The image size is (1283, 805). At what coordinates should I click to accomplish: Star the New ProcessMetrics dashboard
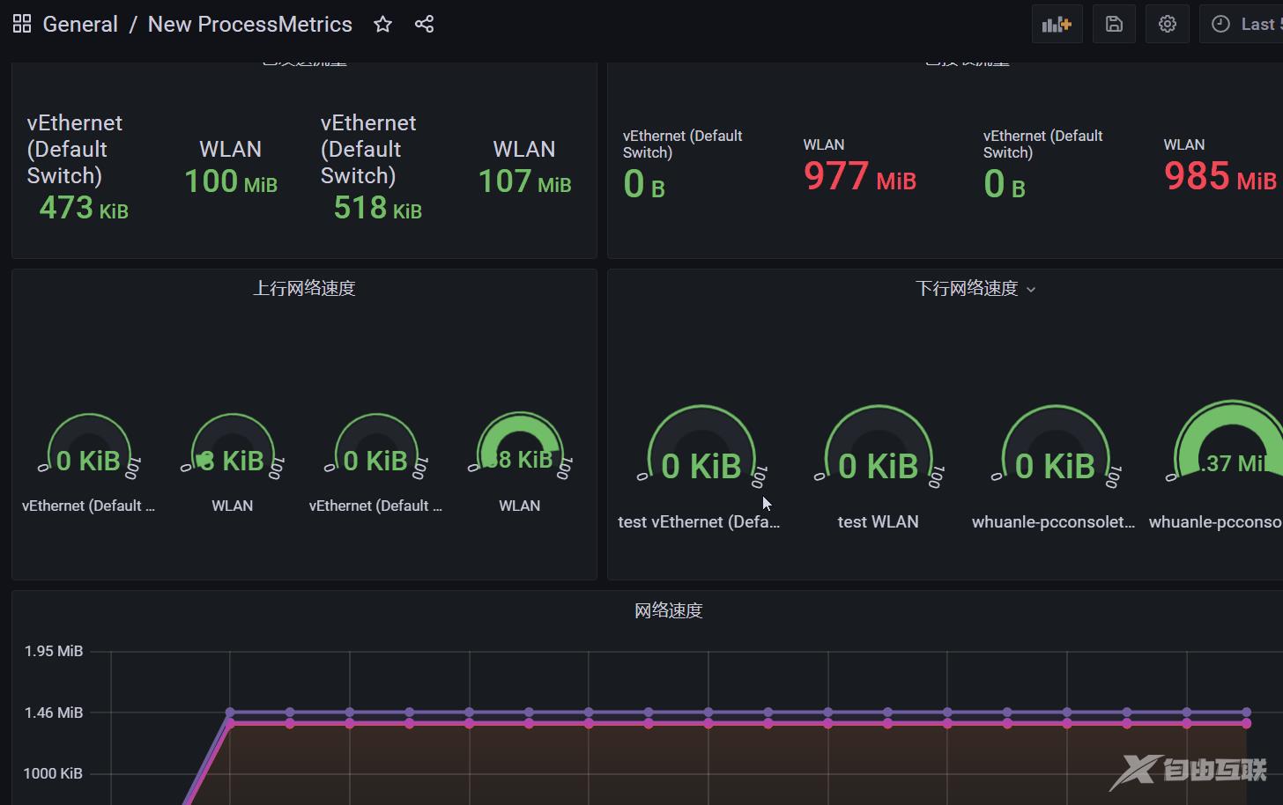[382, 24]
